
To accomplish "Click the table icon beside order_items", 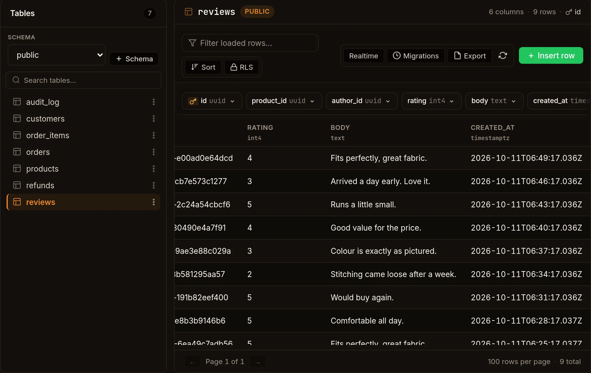I will 17,135.
